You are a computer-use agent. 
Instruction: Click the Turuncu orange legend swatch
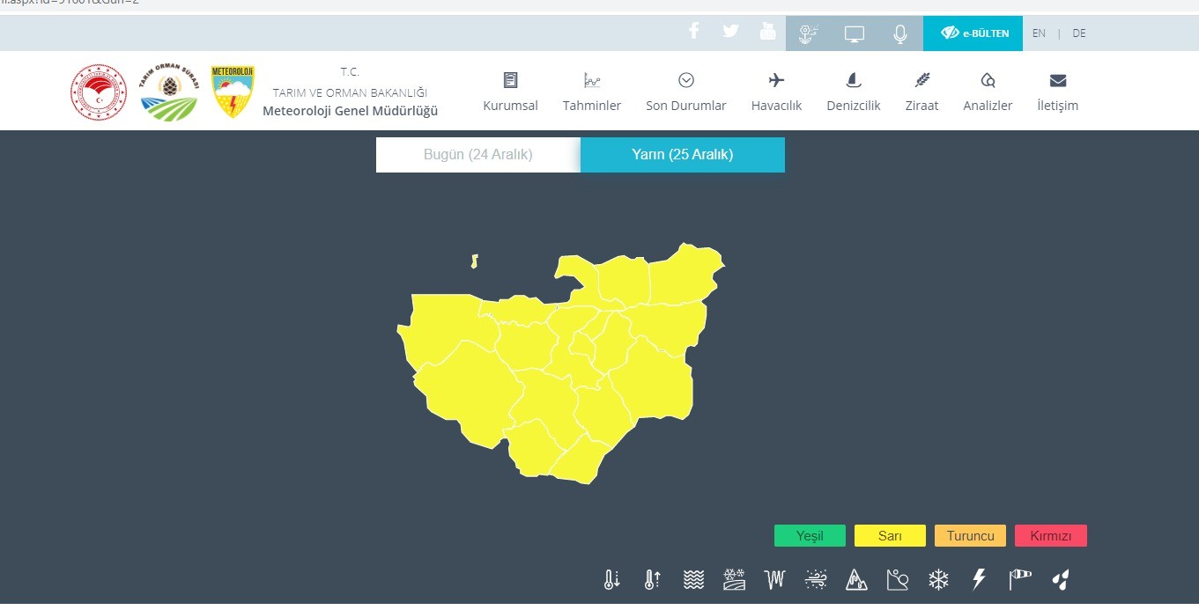(970, 536)
